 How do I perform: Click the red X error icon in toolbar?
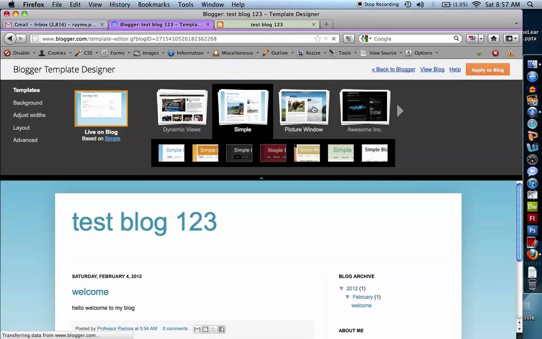coord(495,53)
